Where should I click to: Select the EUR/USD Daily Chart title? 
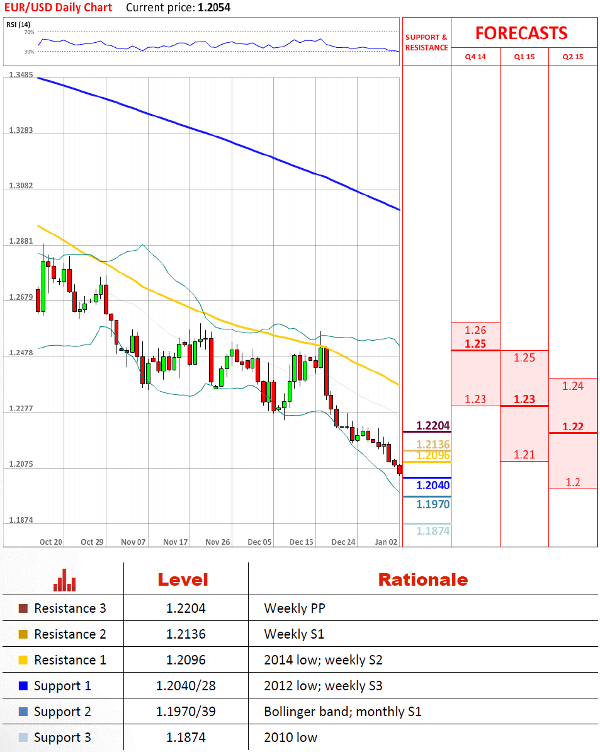pos(58,8)
